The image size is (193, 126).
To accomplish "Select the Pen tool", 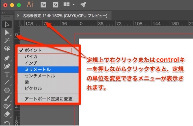I will point(7,58).
